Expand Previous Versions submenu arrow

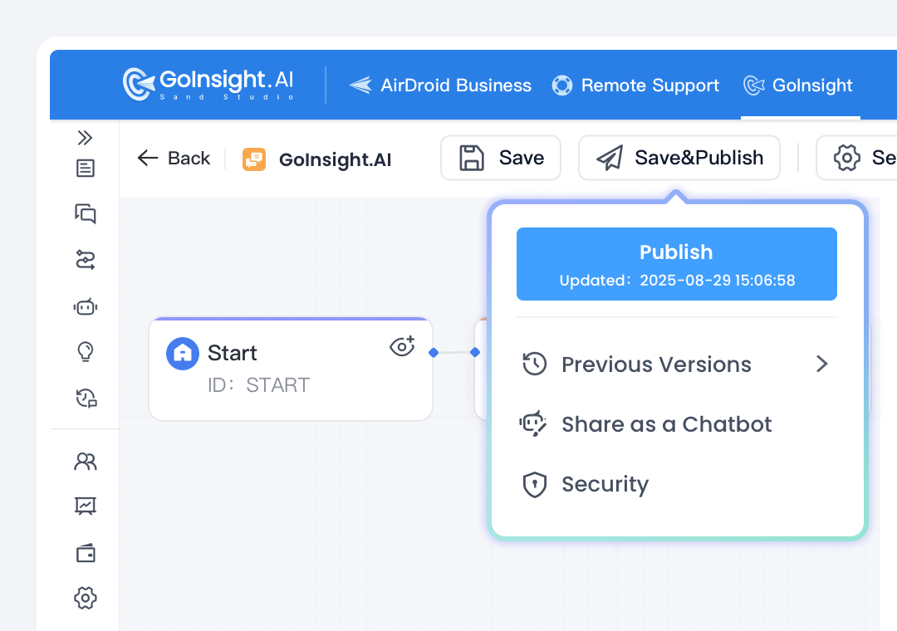[x=821, y=364]
